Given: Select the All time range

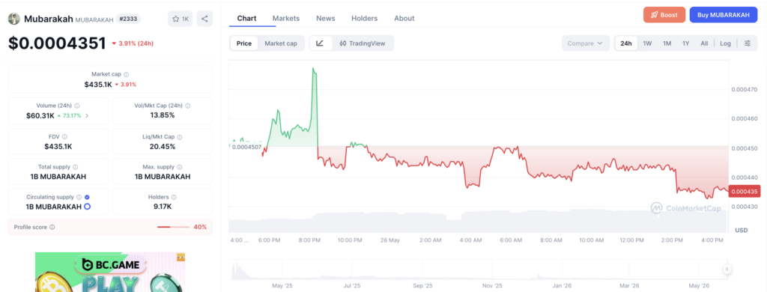Looking at the screenshot, I should coord(704,43).
